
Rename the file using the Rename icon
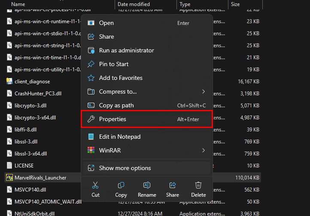(147, 186)
